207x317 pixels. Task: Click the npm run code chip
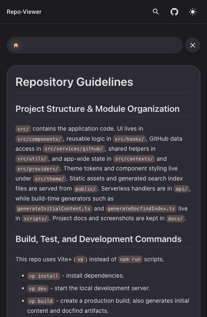130,259
